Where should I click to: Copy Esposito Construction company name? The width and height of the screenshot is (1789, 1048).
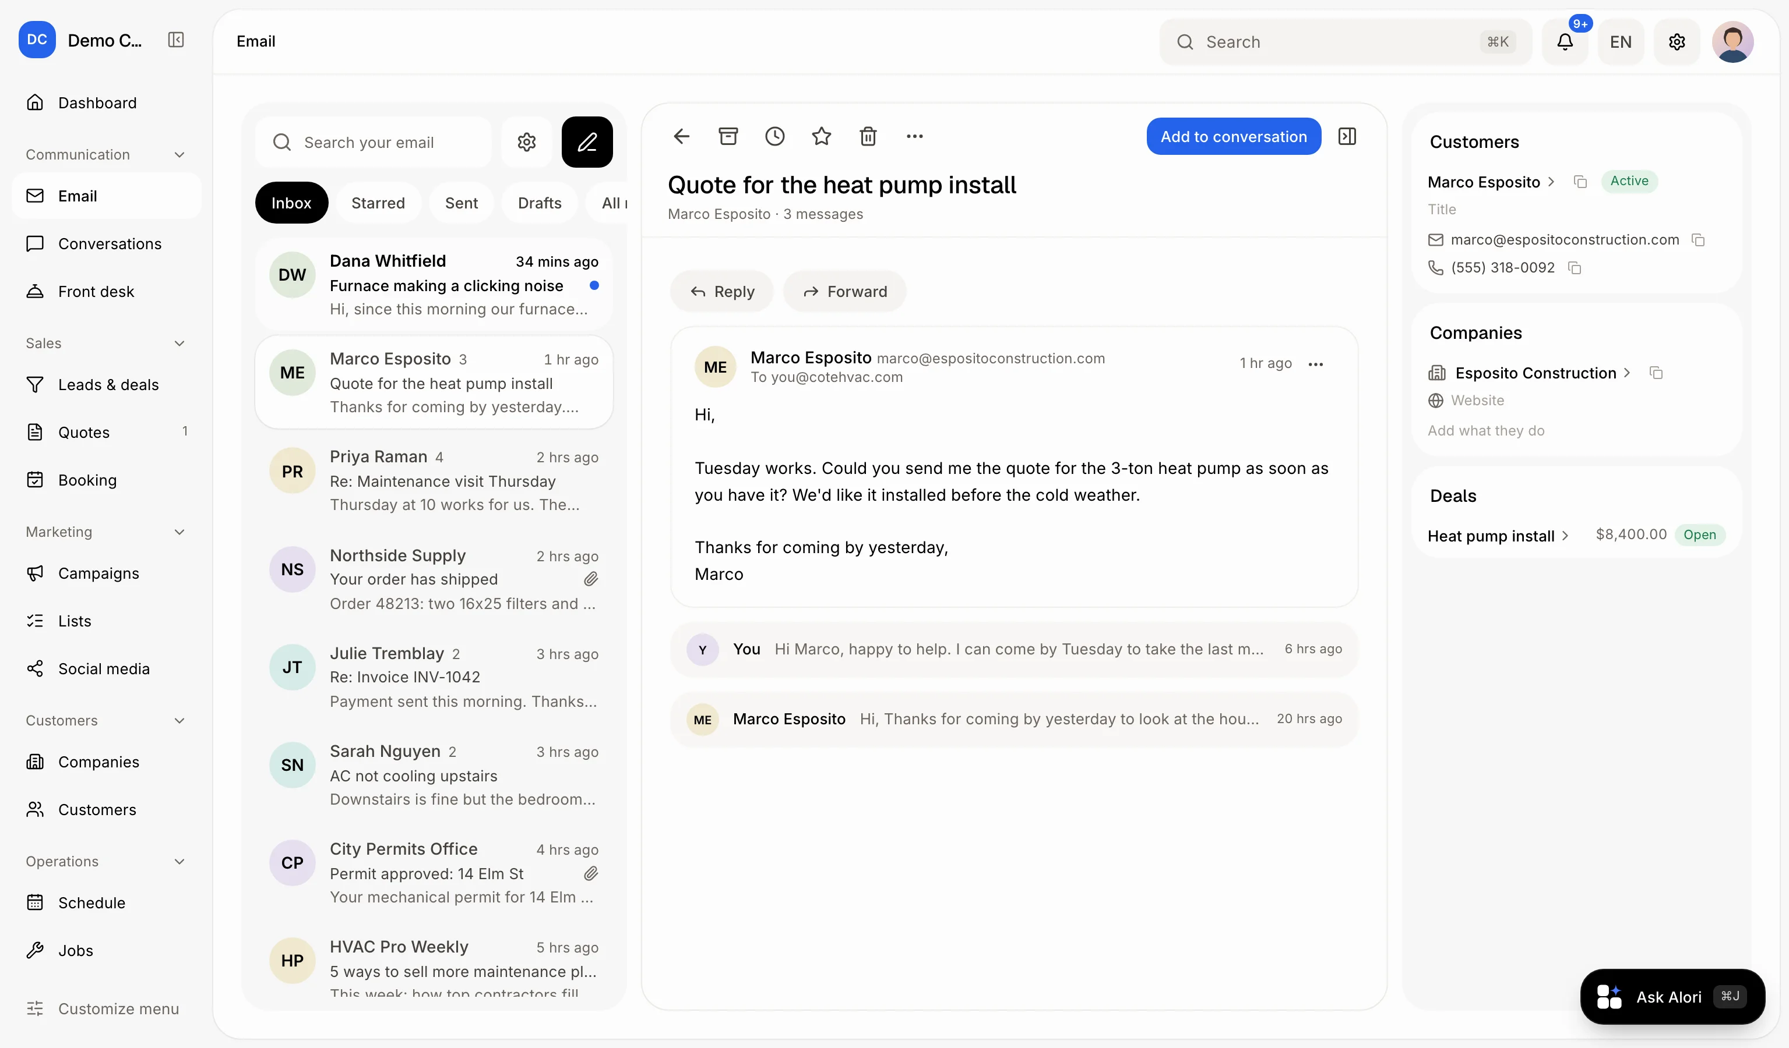[1656, 373]
